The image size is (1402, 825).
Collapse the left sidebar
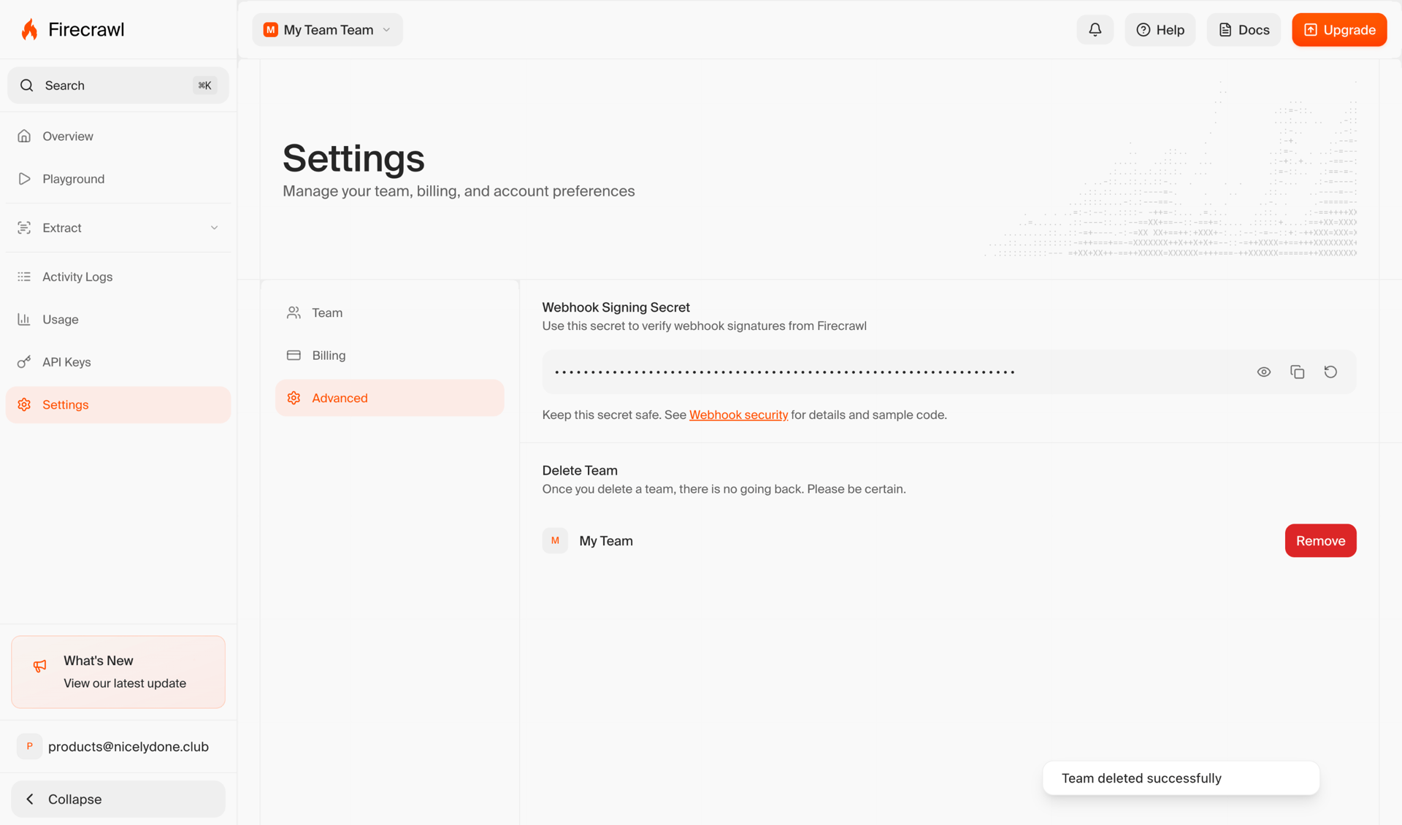(x=117, y=799)
